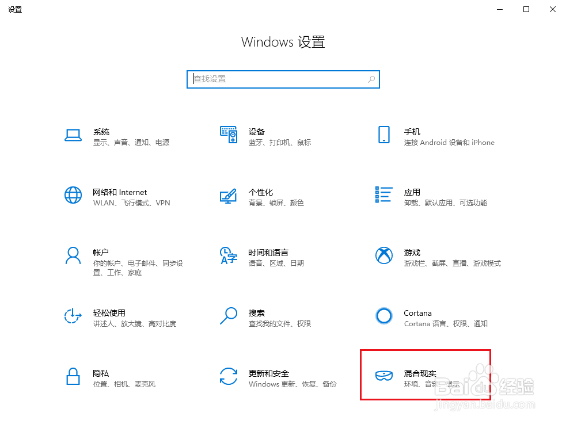The height and width of the screenshot is (424, 566).
Task: Click description 语音、区域、日期
Action: 276,263
